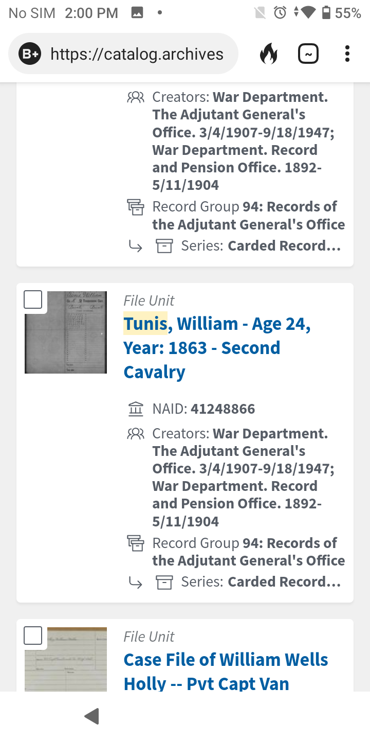Tap the record group boxes icon in Tunis card

click(136, 543)
